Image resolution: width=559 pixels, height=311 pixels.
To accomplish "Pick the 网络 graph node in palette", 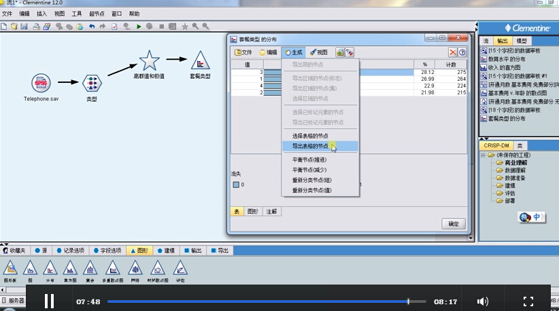I will (136, 269).
